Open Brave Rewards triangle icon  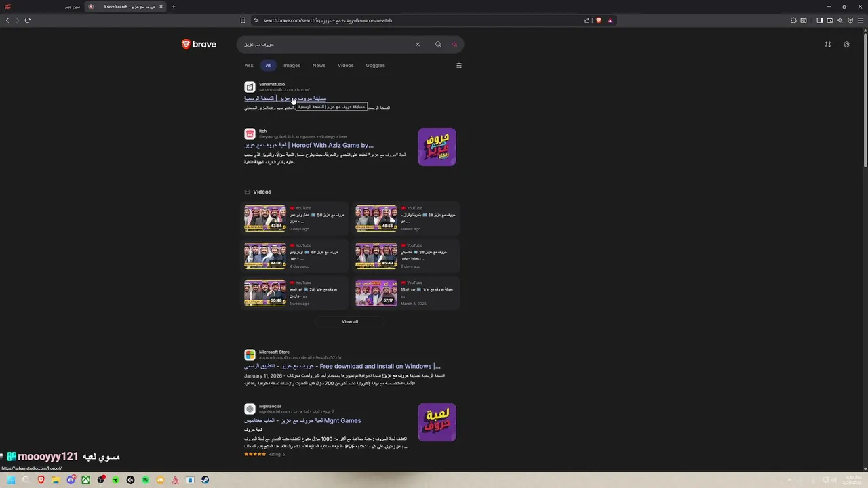pos(610,20)
